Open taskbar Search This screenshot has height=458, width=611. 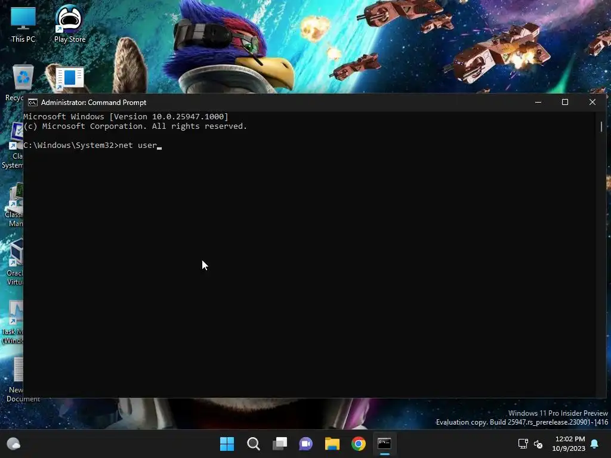tap(253, 444)
